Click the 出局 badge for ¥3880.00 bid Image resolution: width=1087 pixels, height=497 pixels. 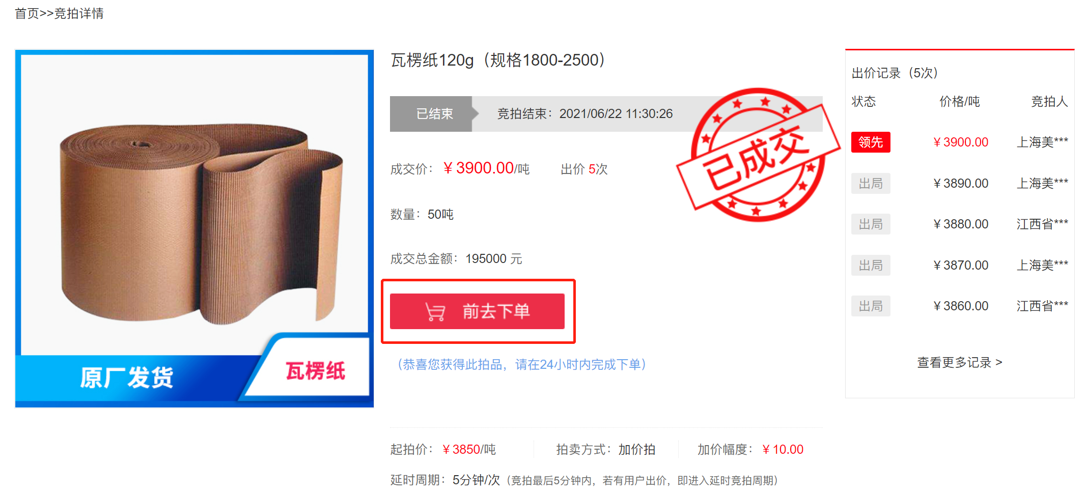pyautogui.click(x=871, y=224)
